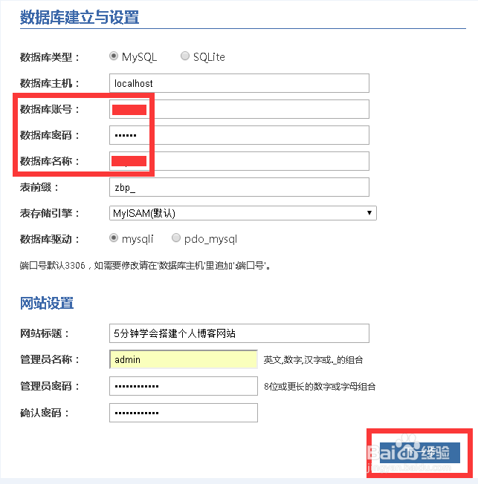Open the 表存储引擎 MyISAM dropdown
The height and width of the screenshot is (484, 478).
point(242,213)
